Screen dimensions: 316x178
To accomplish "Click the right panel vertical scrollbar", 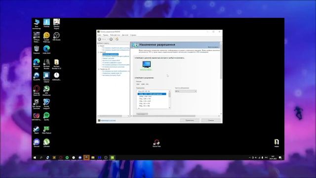I will 221,61.
